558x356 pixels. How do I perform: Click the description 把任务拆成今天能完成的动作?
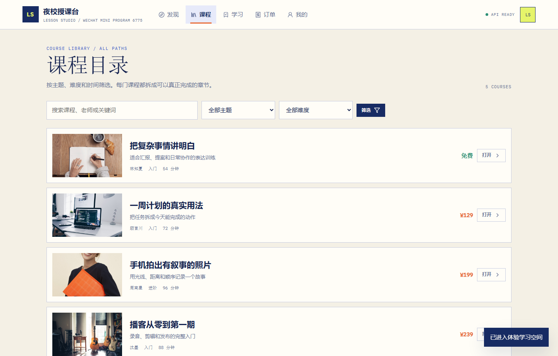click(x=162, y=217)
